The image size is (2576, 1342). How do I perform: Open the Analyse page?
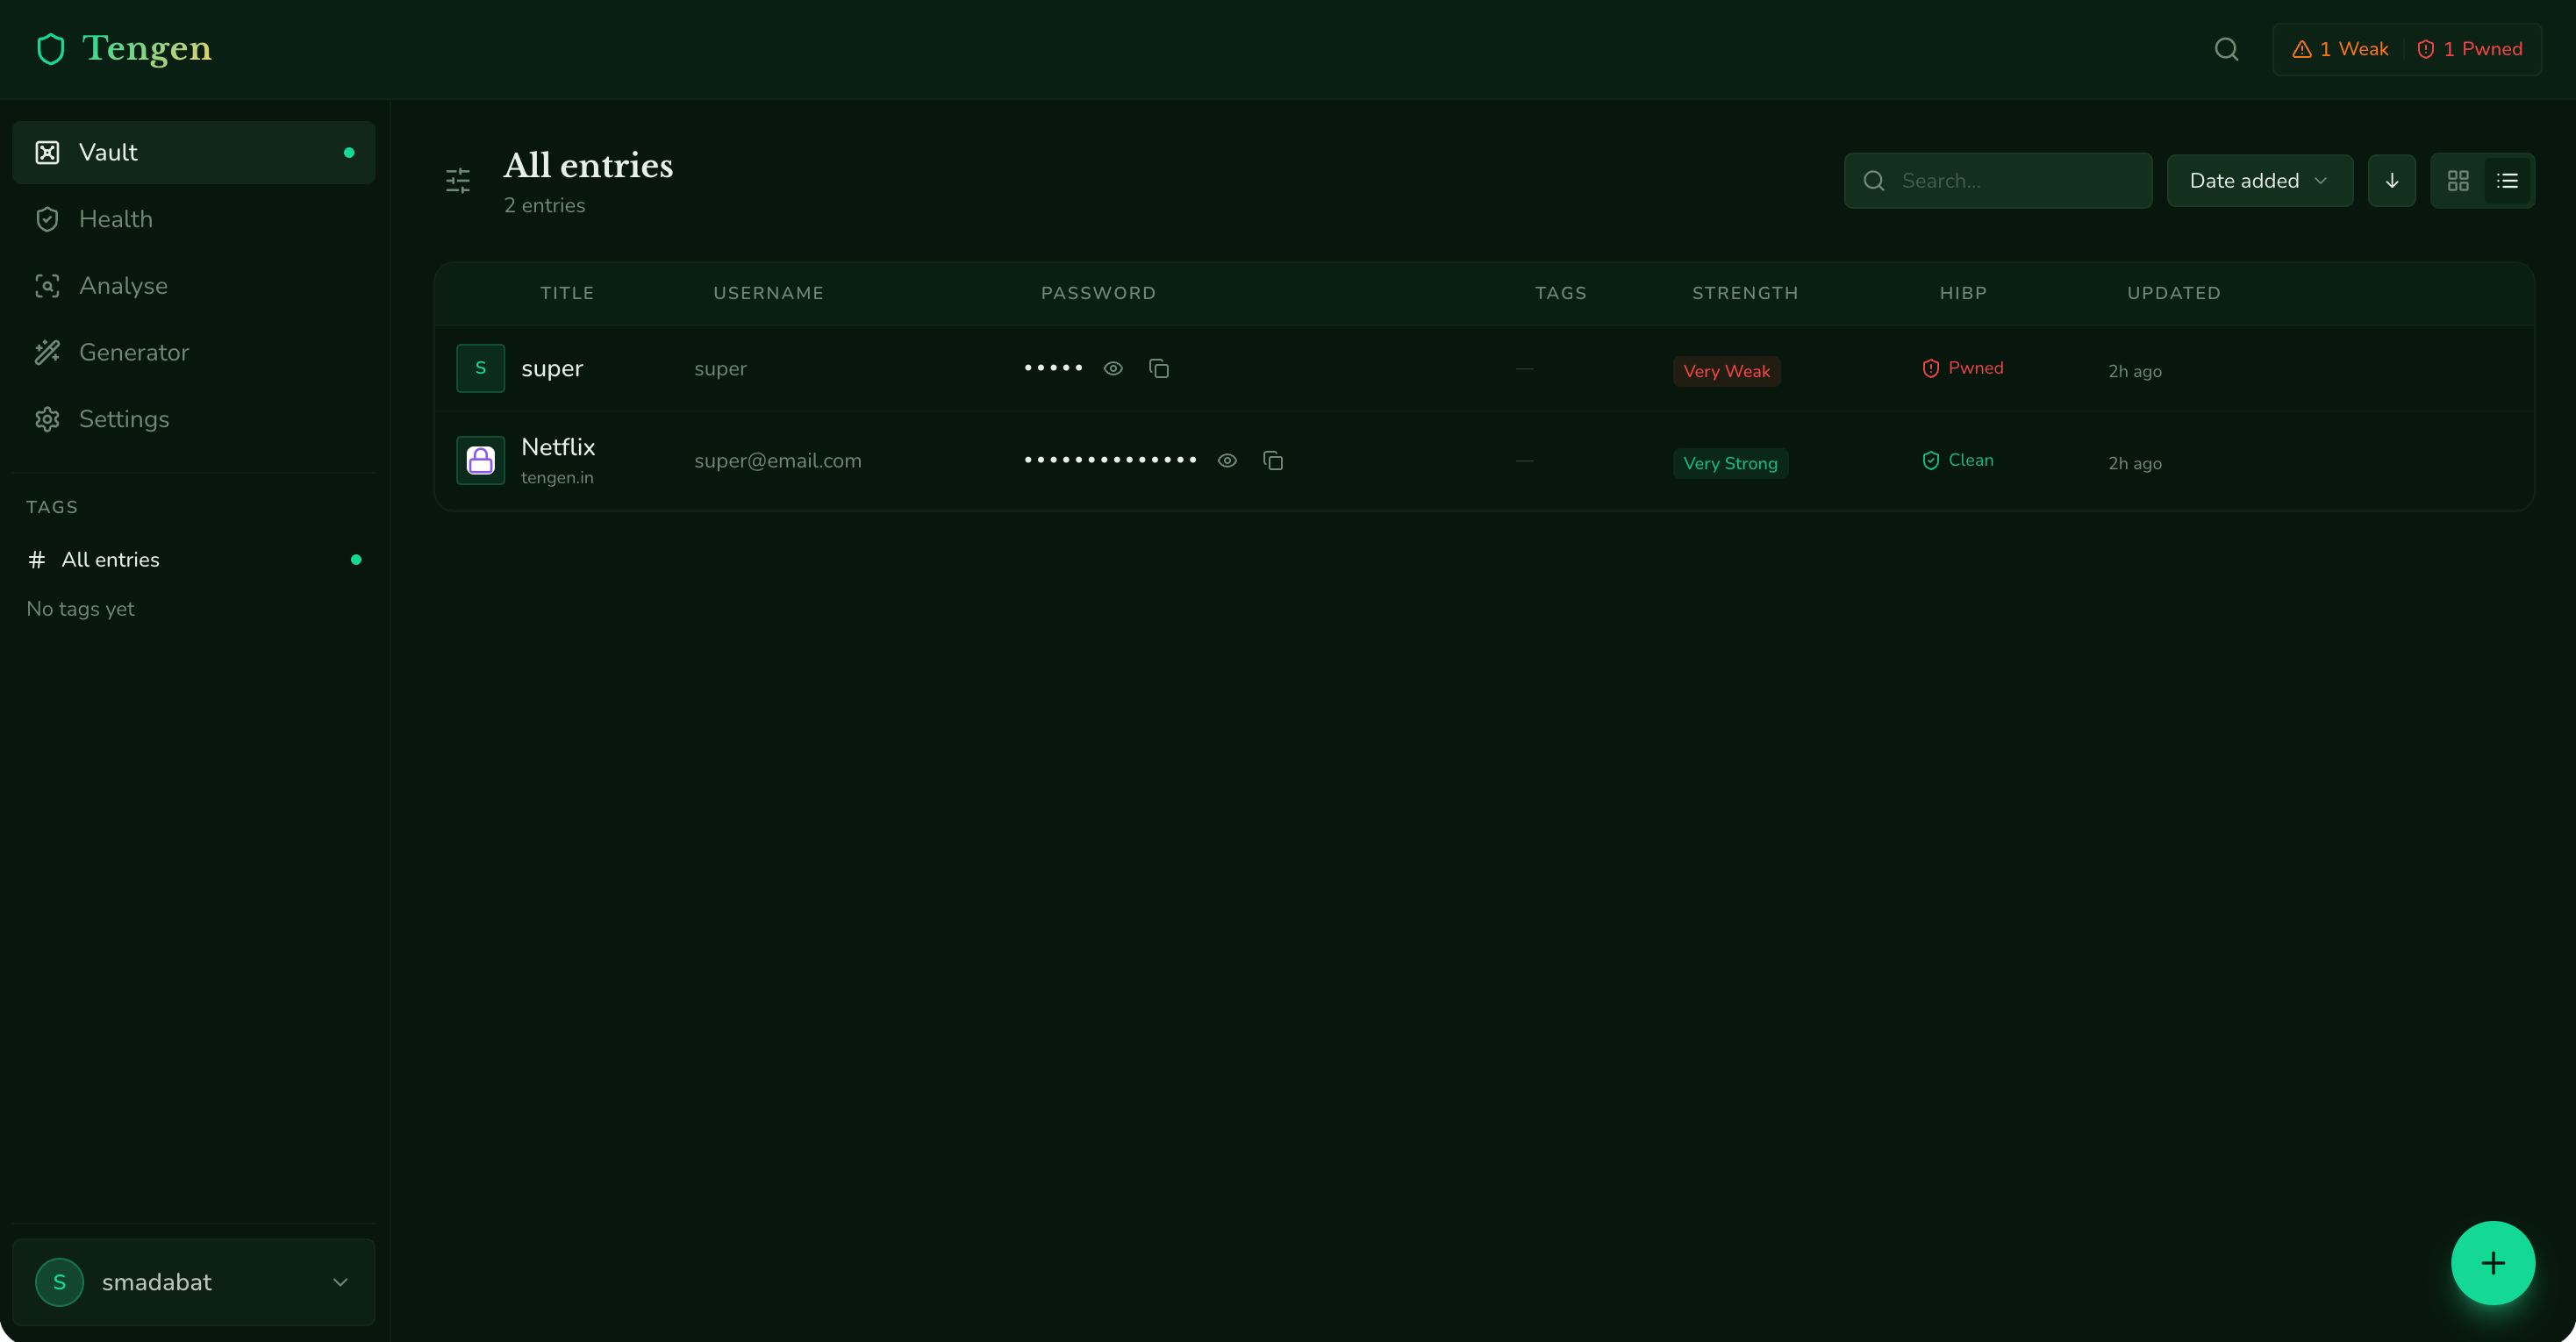[123, 286]
